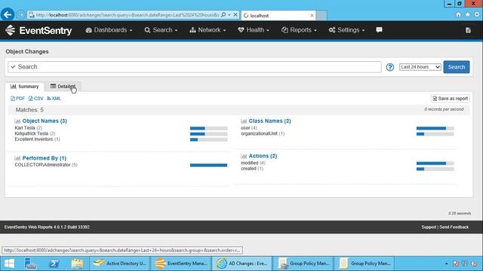Click Save as report button

(451, 99)
